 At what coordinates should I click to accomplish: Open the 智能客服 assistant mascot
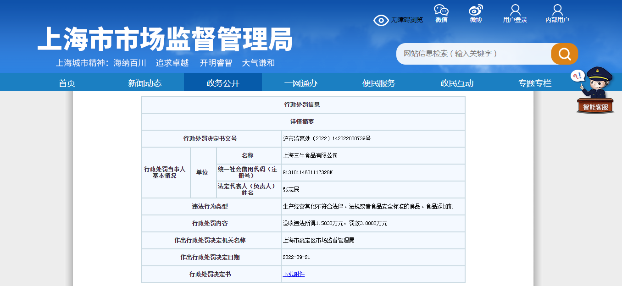pyautogui.click(x=595, y=90)
